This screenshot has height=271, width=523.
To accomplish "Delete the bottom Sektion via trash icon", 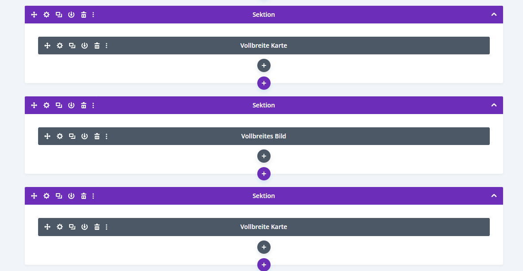I will pos(84,196).
